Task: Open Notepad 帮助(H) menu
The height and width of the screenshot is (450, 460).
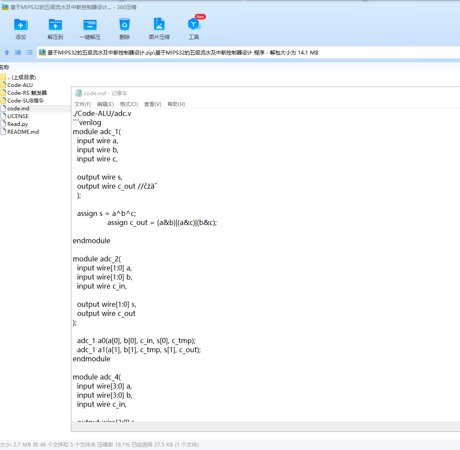Action: point(176,104)
